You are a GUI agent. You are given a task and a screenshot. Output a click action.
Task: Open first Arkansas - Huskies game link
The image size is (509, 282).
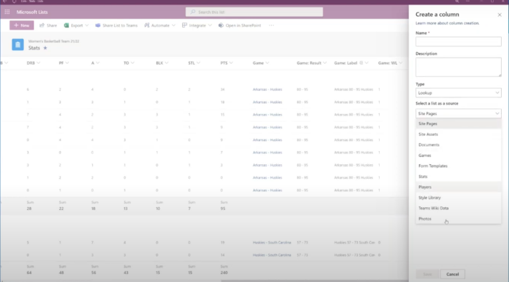(268, 89)
